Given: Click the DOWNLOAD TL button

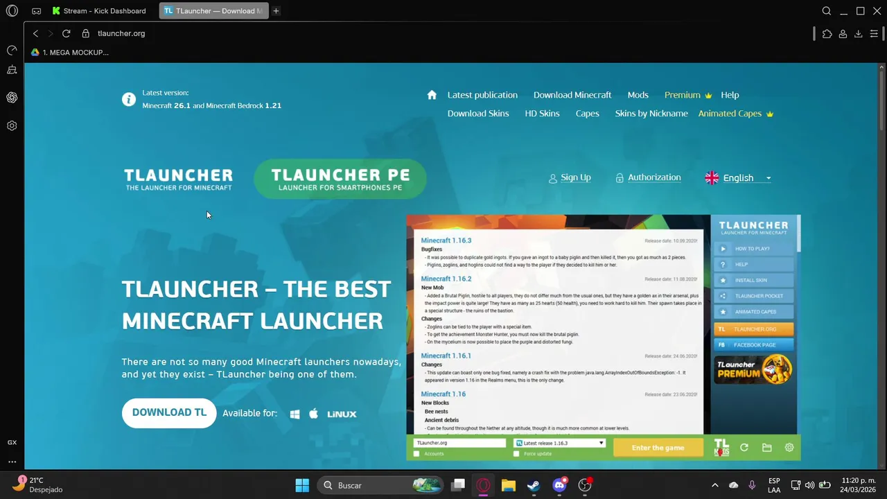Looking at the screenshot, I should click(169, 413).
